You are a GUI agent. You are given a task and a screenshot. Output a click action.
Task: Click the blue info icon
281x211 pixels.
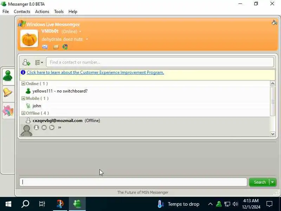tap(23, 72)
